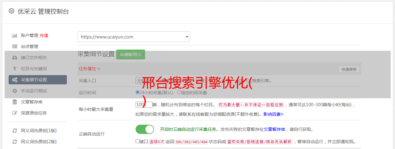Click the gear icon beside 优采云 管理控制台
Viewport: 395px width, 149px height.
[11, 11]
